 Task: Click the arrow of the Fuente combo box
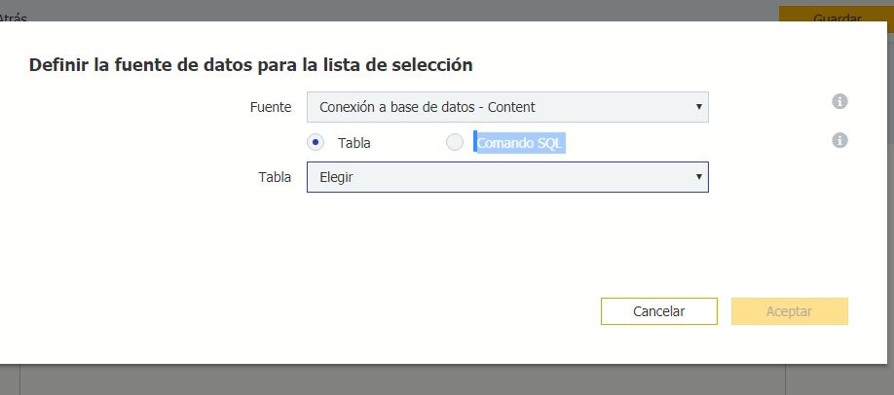pos(699,107)
